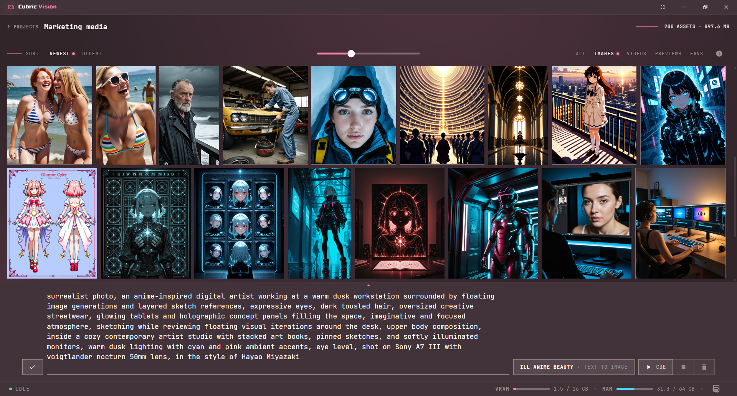Image resolution: width=737 pixels, height=396 pixels.
Task: Sort assets by Oldest
Action: pyautogui.click(x=92, y=54)
